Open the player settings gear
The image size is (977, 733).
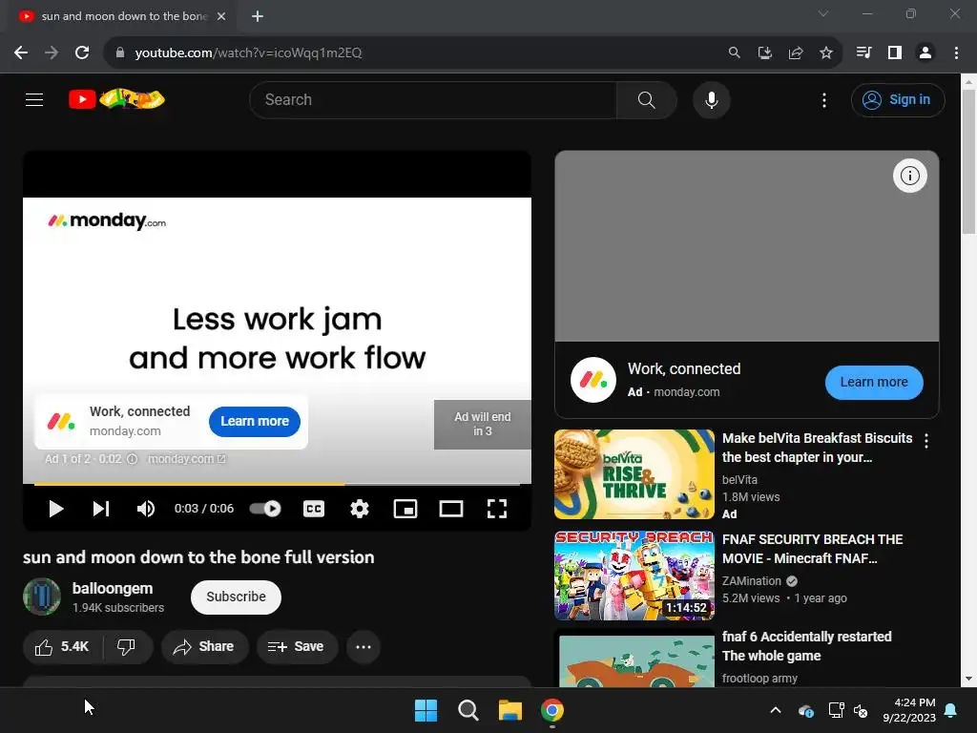coord(360,509)
